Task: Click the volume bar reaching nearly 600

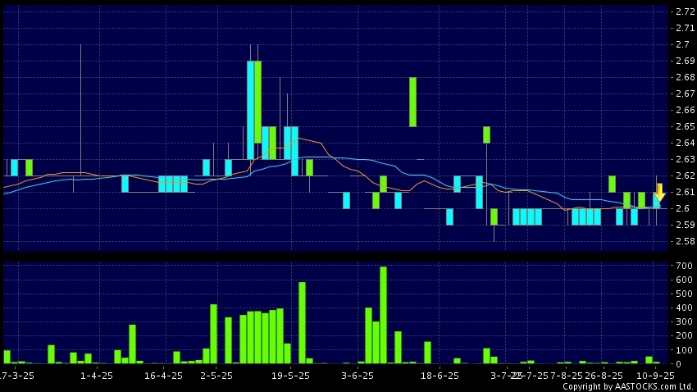Action: (x=303, y=322)
